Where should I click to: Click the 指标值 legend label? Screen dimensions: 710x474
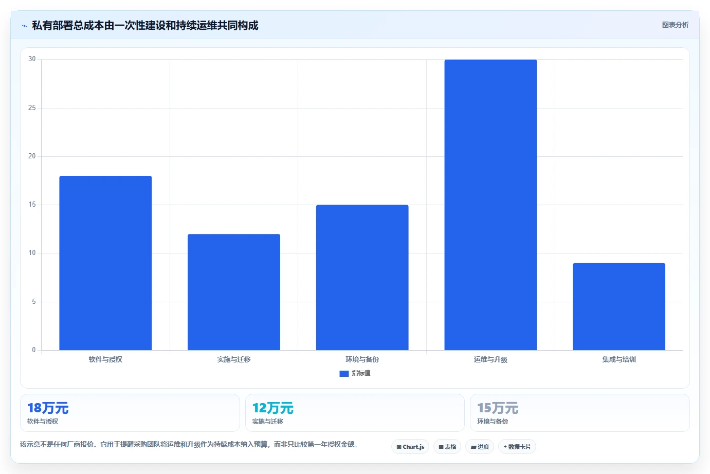(361, 373)
